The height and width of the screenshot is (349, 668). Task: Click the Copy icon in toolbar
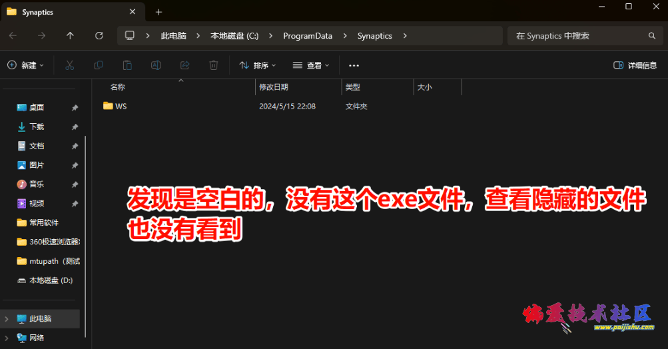point(99,65)
